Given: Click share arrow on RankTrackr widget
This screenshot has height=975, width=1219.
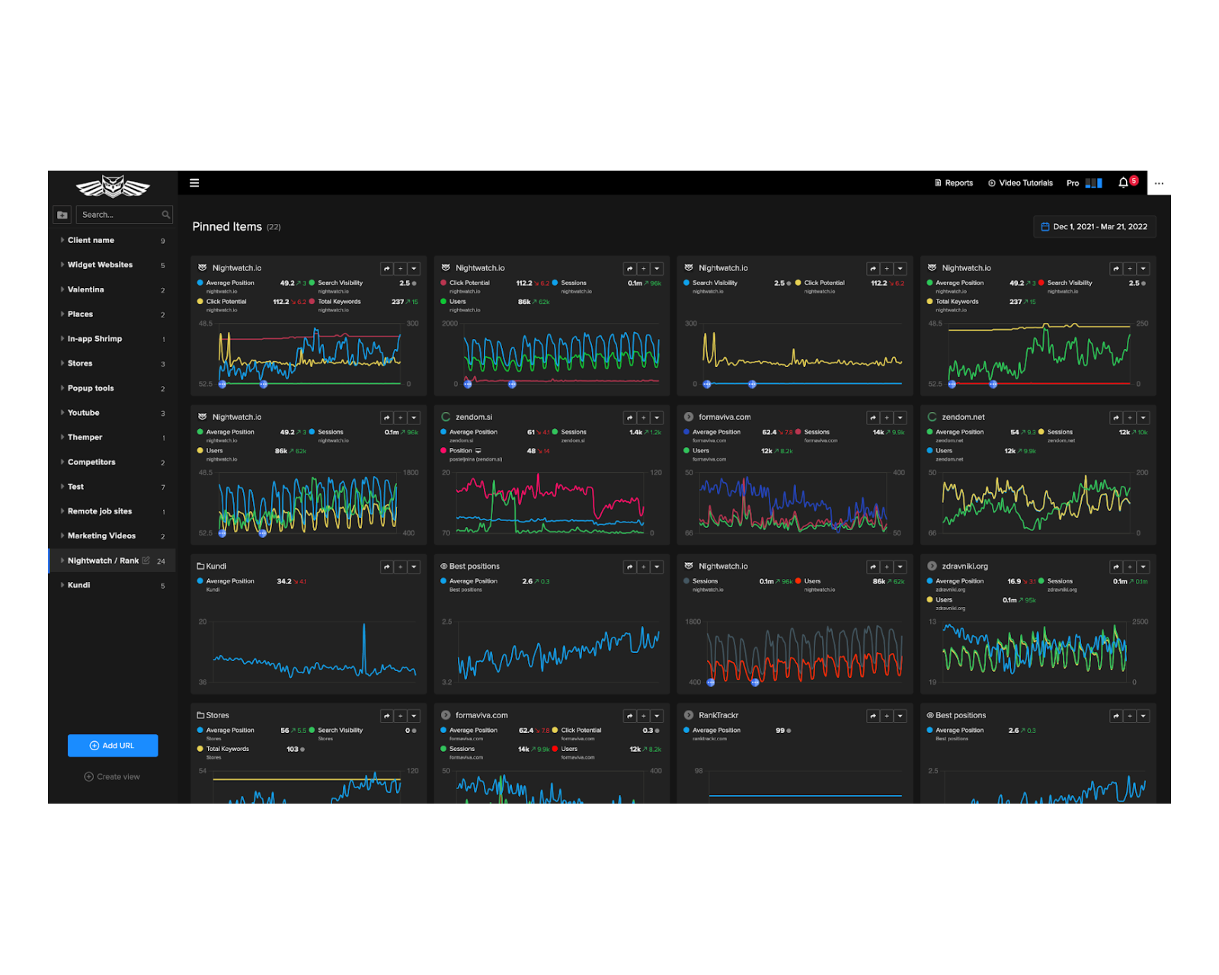Looking at the screenshot, I should click(x=873, y=716).
